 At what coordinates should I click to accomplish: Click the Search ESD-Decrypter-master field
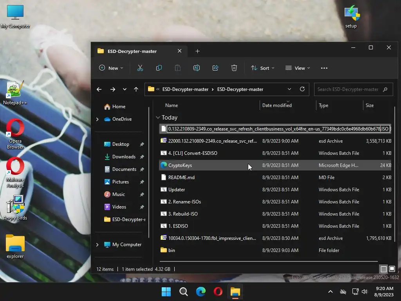[x=354, y=89]
